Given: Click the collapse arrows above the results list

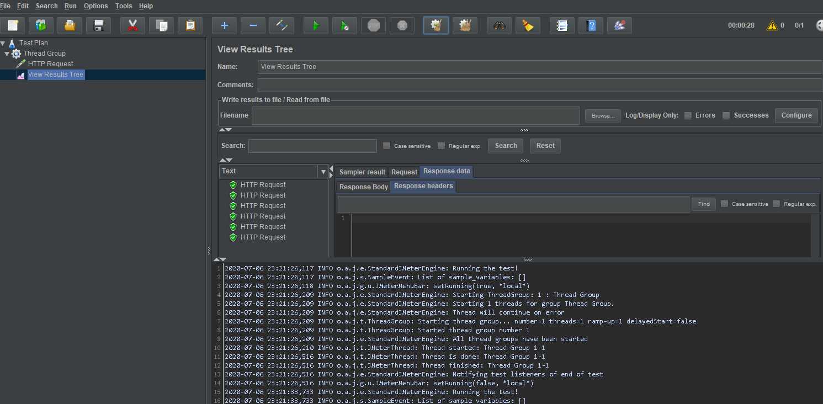Looking at the screenshot, I should click(226, 160).
